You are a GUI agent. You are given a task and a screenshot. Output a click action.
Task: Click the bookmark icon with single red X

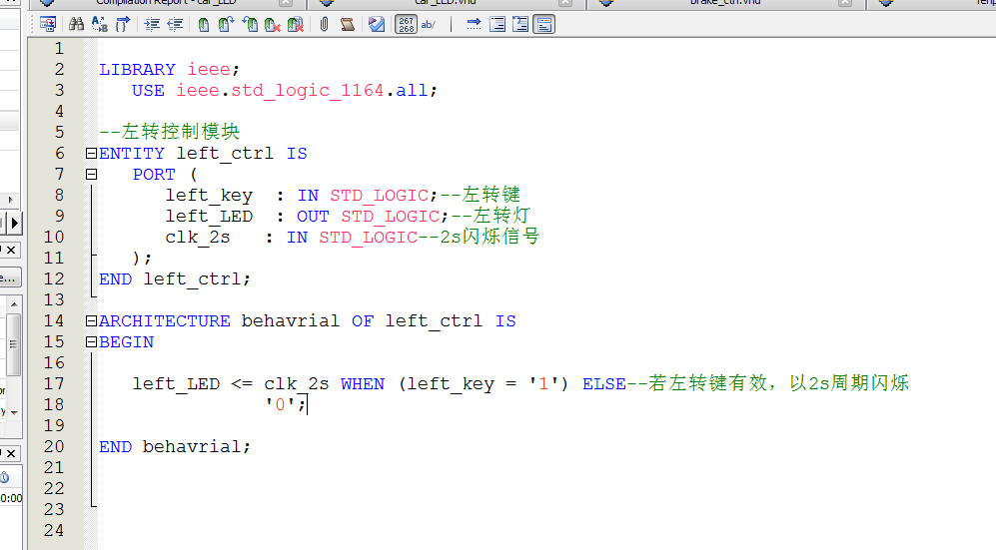(273, 24)
